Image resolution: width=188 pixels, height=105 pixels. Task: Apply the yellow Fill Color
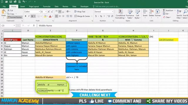click(x=45, y=16)
